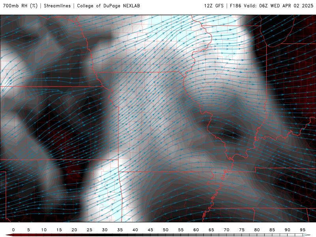Click the "85" color scale label
This screenshot has width=316, height=237.
point(272,230)
